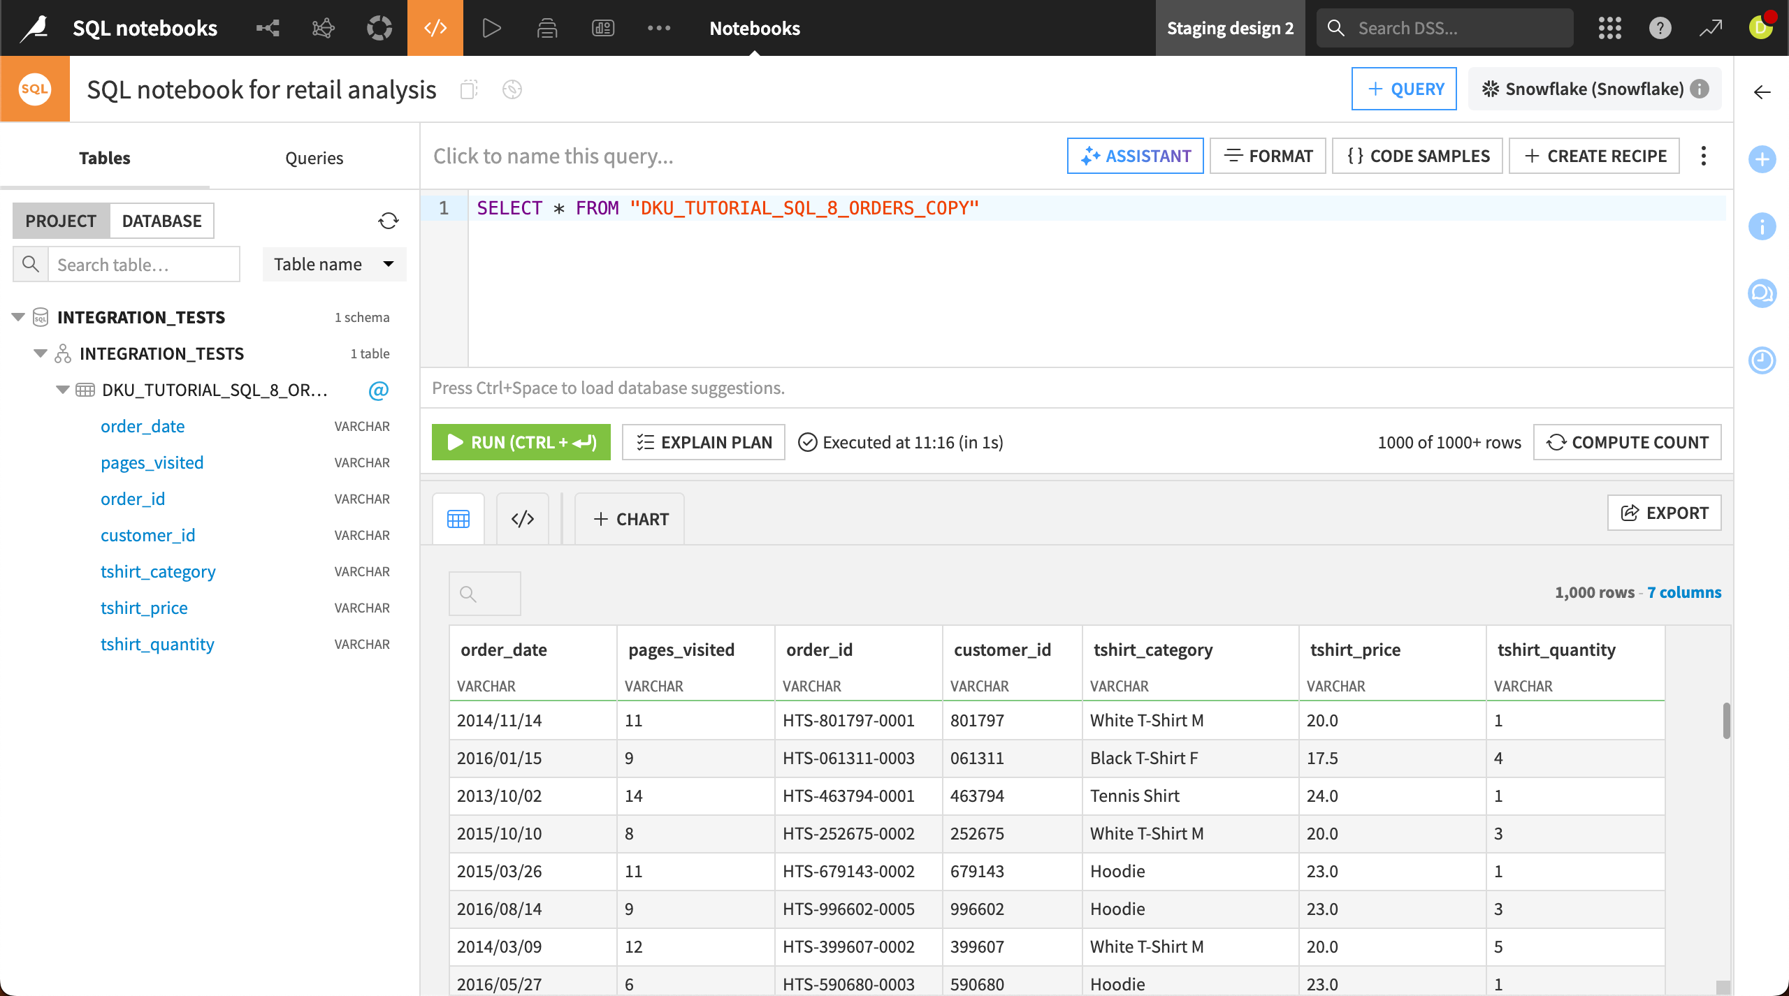The width and height of the screenshot is (1789, 996).
Task: Open the history clock icon in right sidebar
Action: (x=1763, y=360)
